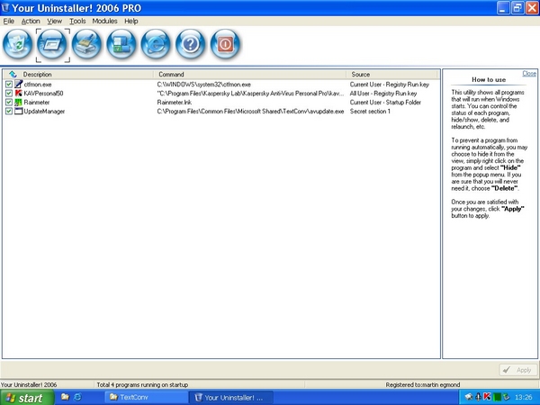540x405 pixels.
Task: Select the ctfmon.exe row name
Action: click(x=38, y=85)
